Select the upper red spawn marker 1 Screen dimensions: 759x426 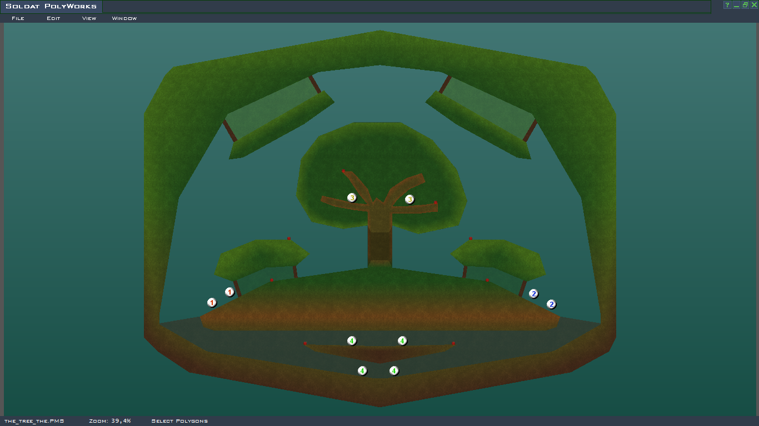click(x=229, y=292)
